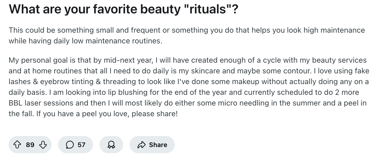Click the 57 comments count
This screenshot has width=385, height=158.
81,145
